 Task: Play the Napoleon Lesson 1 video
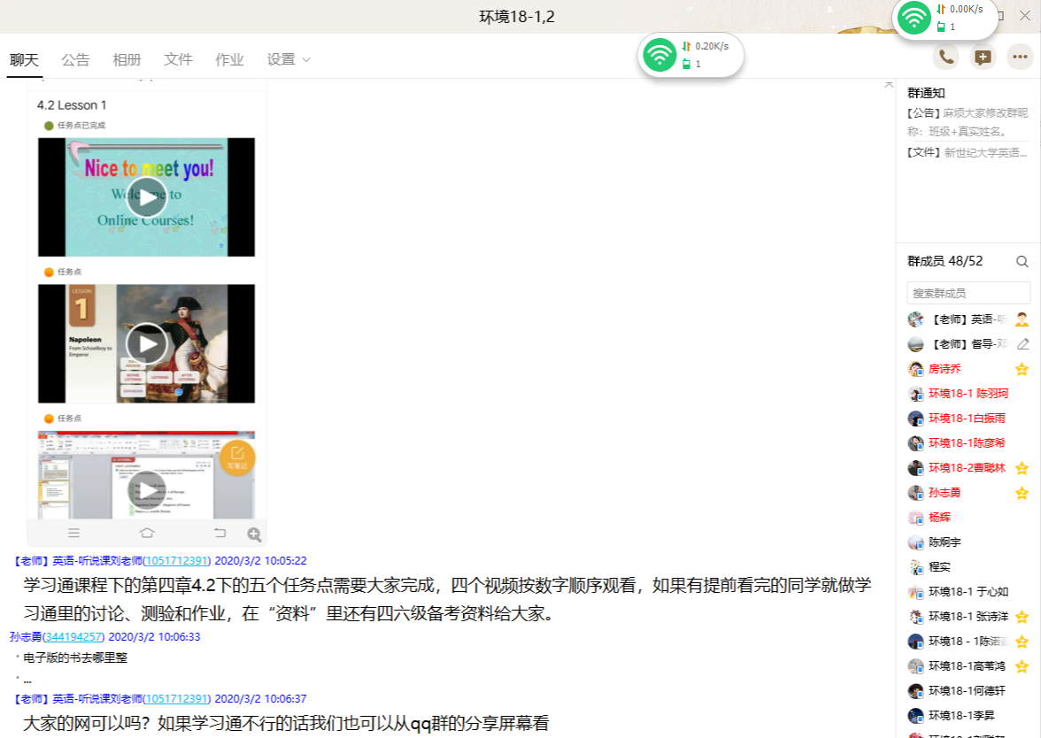[x=146, y=343]
